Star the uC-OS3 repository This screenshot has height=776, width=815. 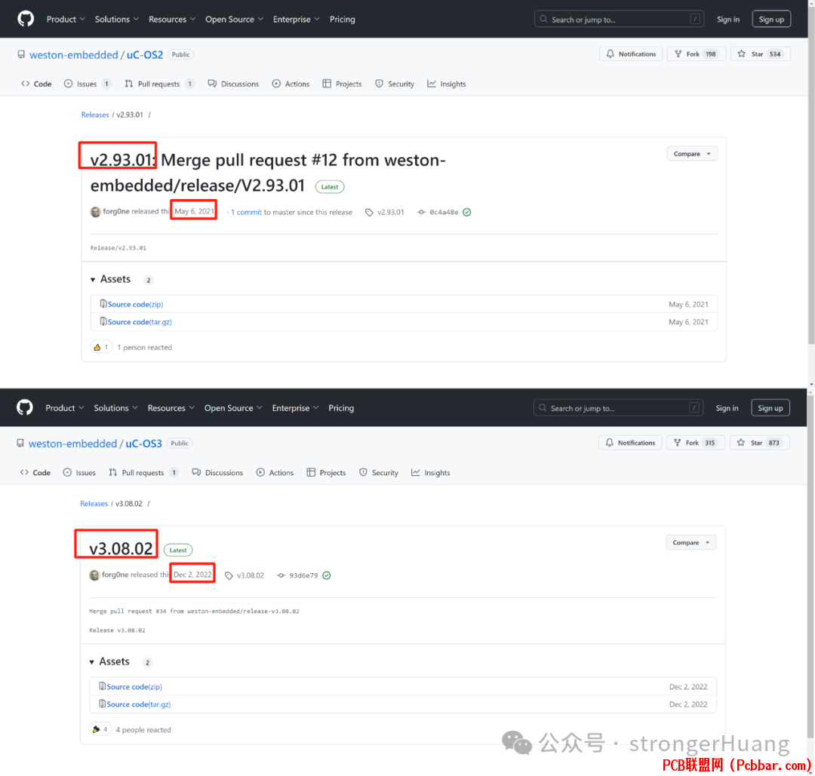pyautogui.click(x=759, y=443)
